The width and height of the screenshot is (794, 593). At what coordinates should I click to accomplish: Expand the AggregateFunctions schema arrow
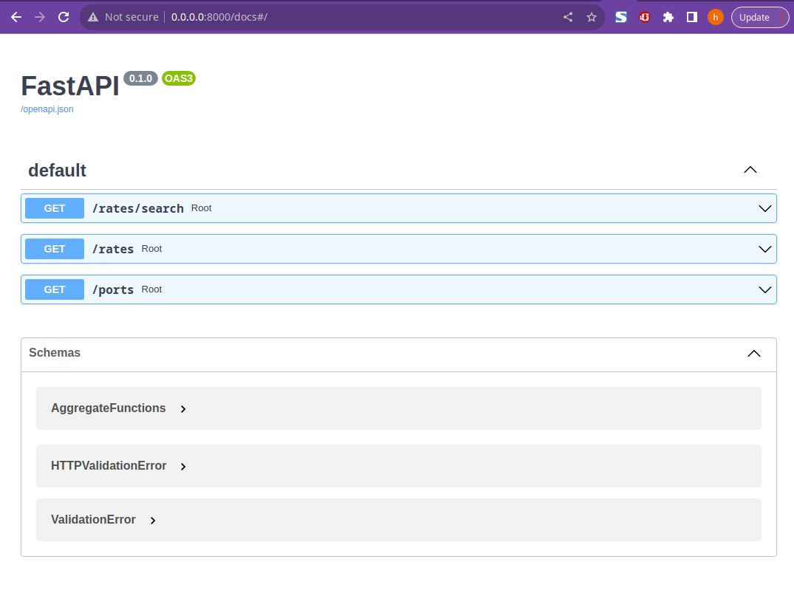pyautogui.click(x=183, y=409)
